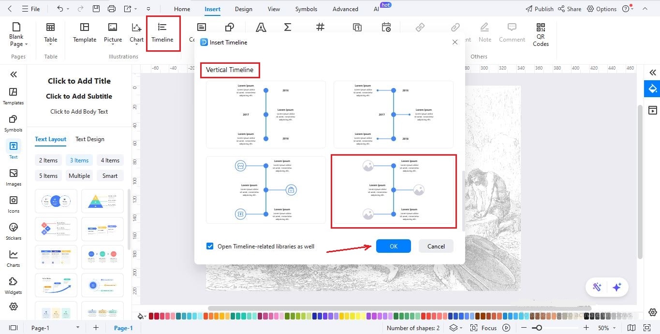Screen dimensions: 660x334
Task: Click the zoom slider handle
Action: point(539,328)
